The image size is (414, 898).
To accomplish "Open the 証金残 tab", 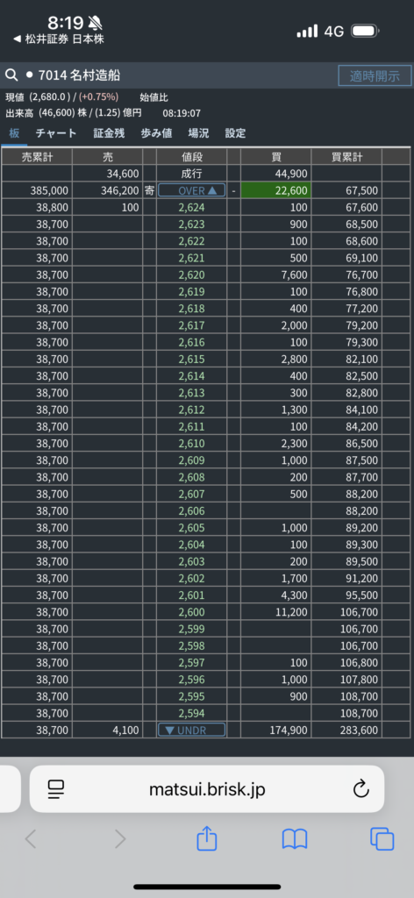I will click(109, 133).
